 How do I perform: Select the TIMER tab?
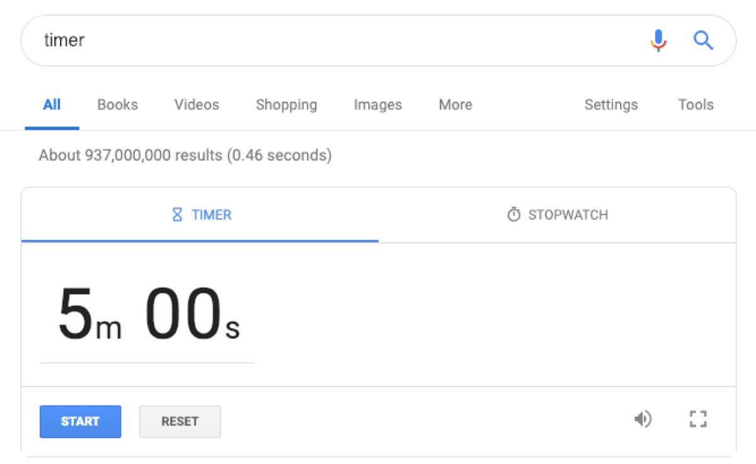[x=200, y=215]
